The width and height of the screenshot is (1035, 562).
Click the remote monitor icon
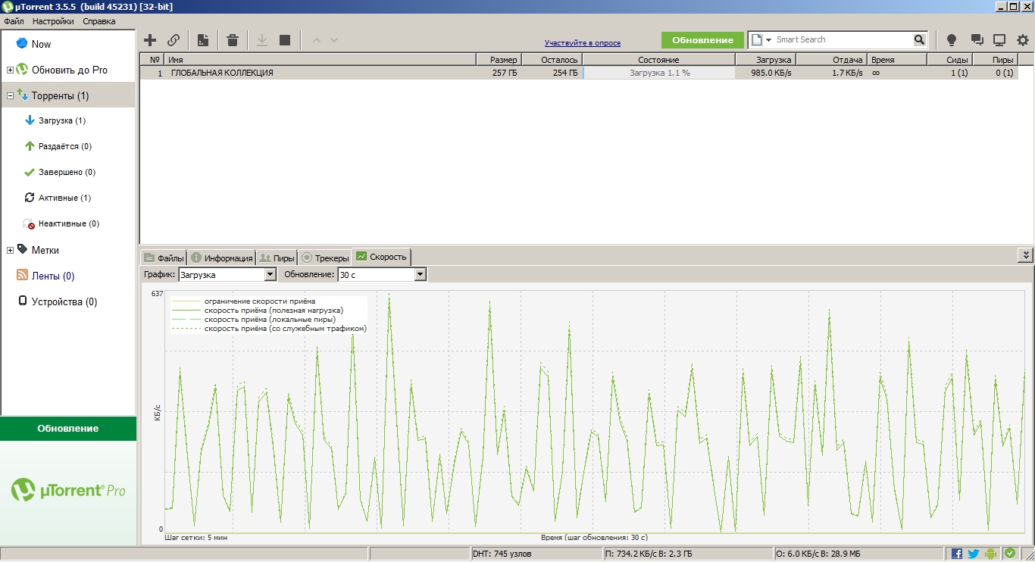tap(999, 40)
